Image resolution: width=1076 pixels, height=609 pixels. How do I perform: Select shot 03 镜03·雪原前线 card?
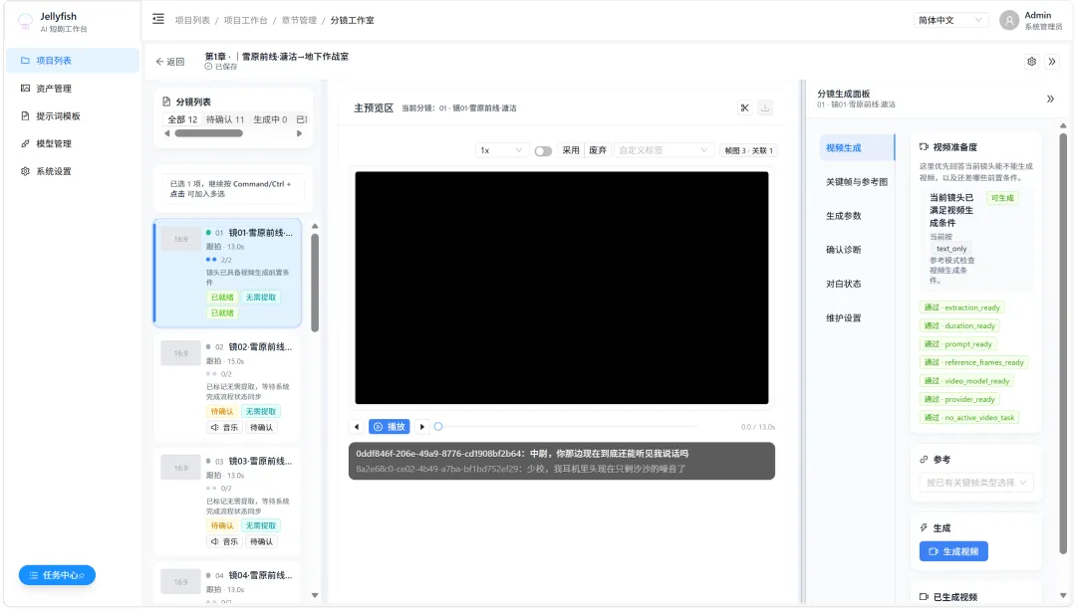click(228, 501)
